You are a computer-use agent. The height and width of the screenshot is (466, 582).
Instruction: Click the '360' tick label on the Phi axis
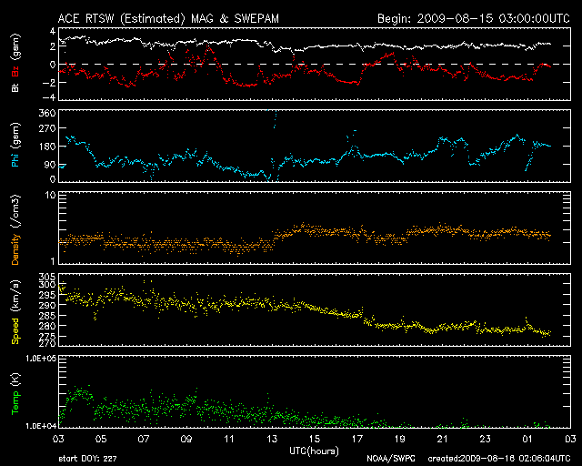click(x=47, y=113)
